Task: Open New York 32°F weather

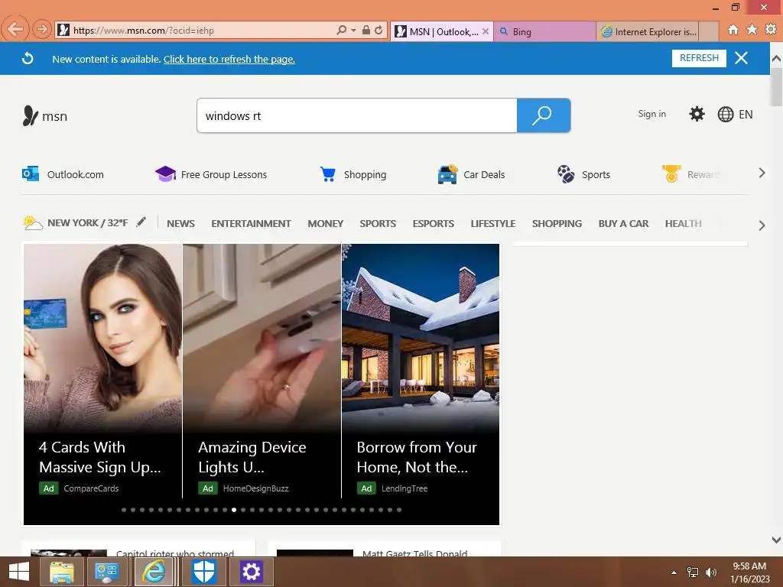Action: [76, 222]
